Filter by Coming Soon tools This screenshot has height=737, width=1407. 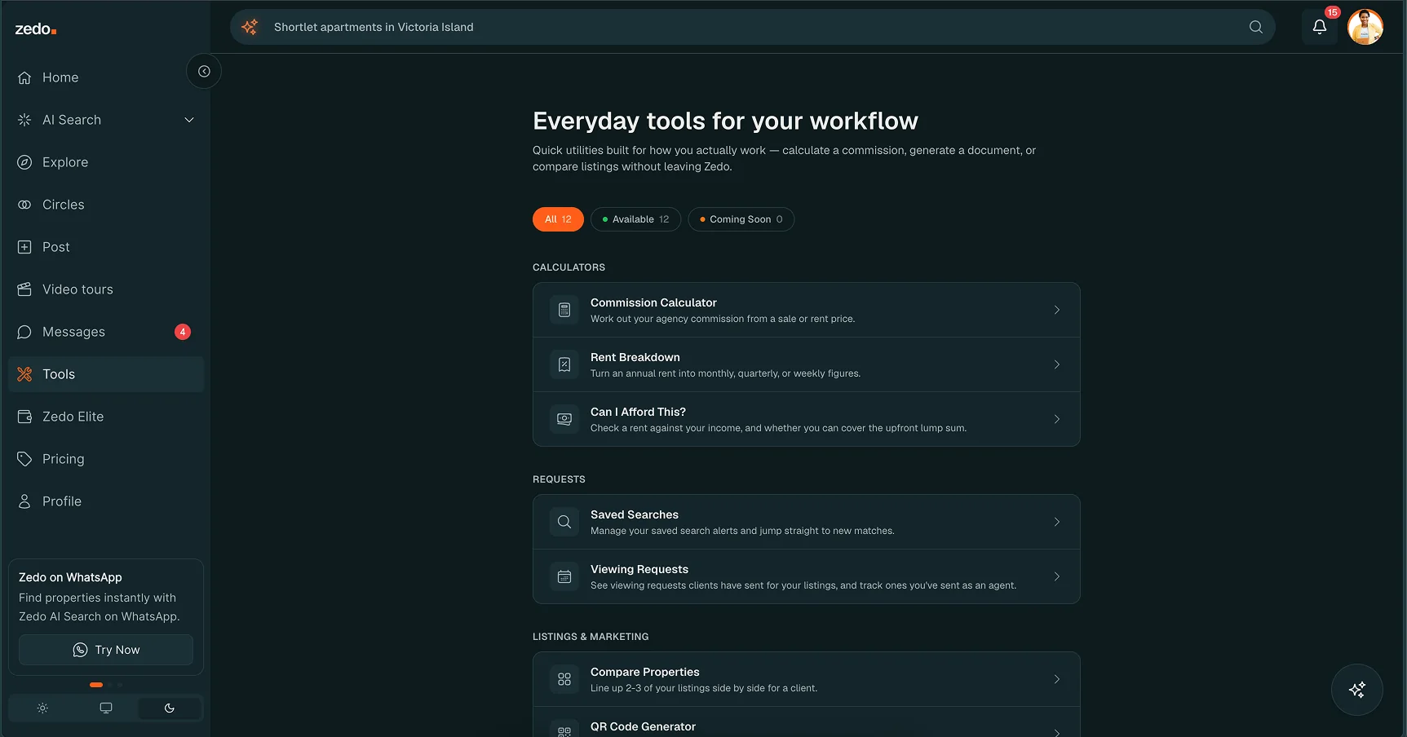[741, 219]
